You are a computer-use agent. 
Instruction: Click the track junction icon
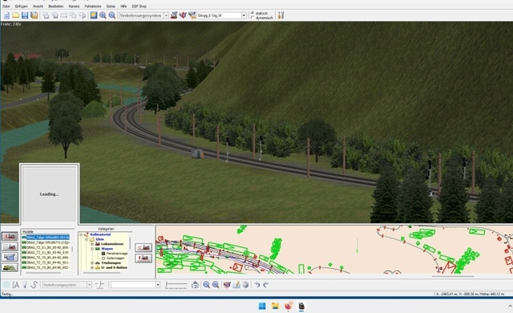pos(99,285)
